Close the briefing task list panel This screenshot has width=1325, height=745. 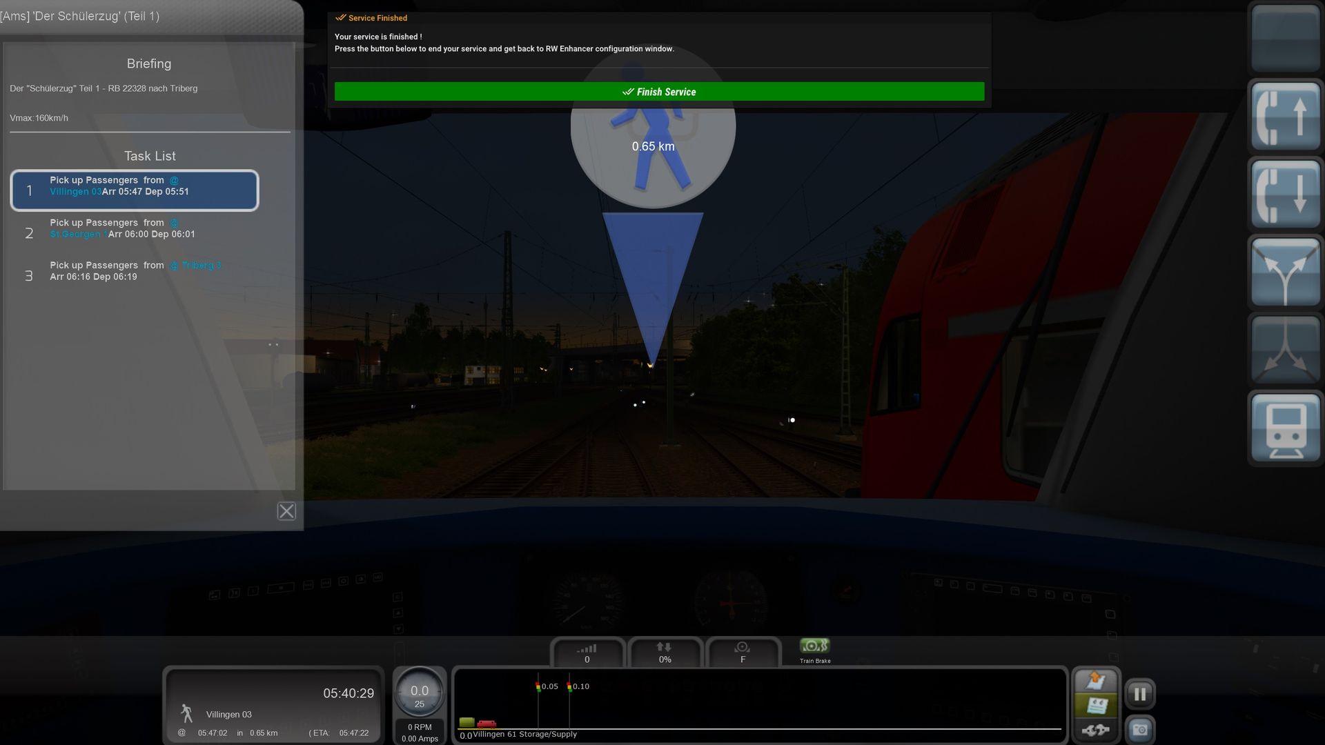286,511
